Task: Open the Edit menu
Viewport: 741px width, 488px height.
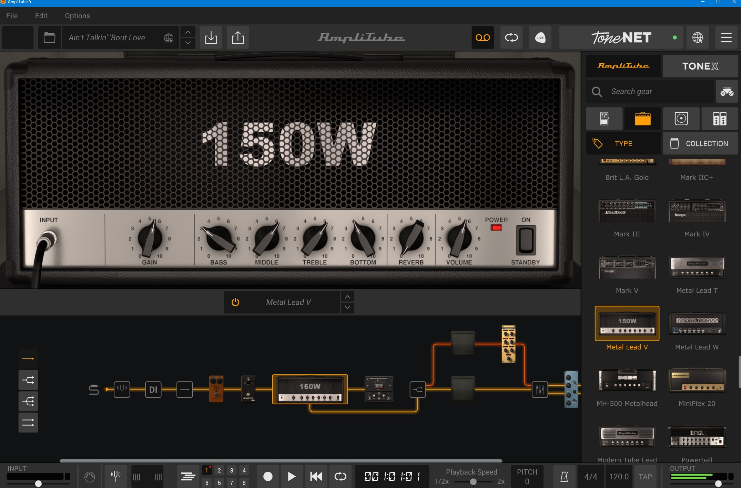Action: pos(41,16)
